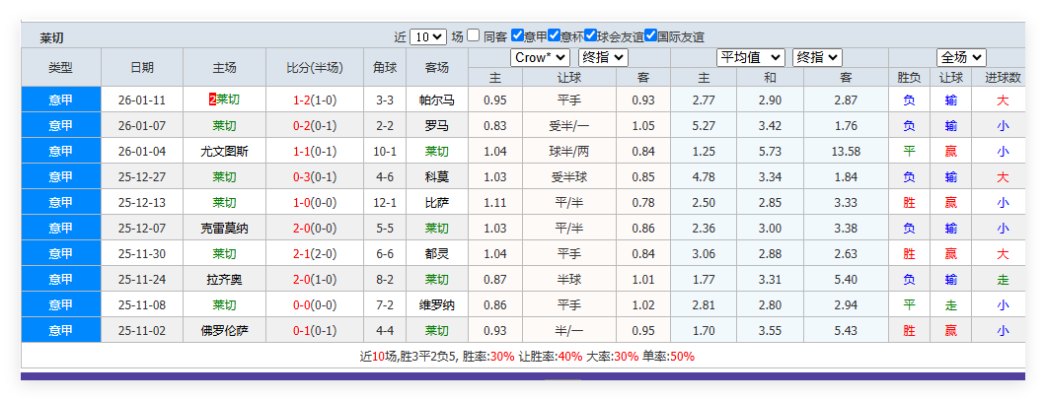Open the 平均值 odds dropdown

[750, 58]
